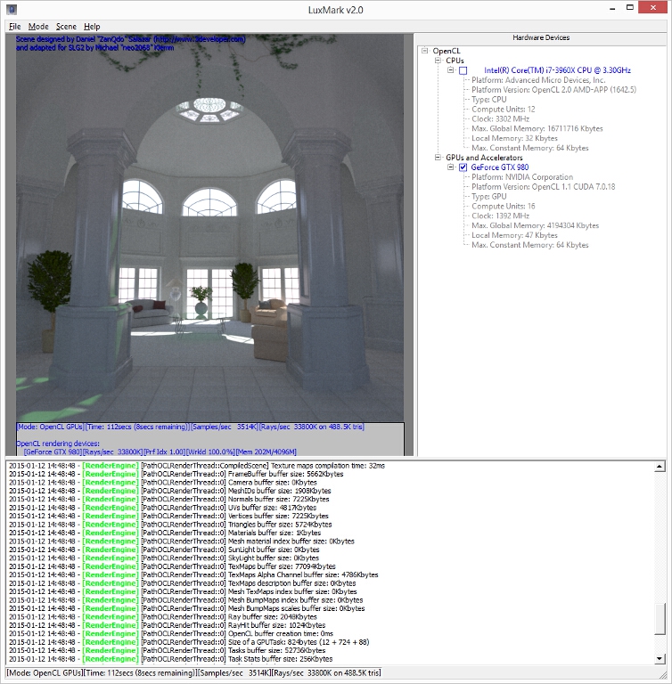Collapse Intel Core i7 CPU device details

click(451, 70)
